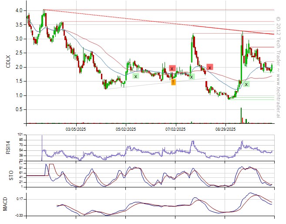Click the red x marker above the orange alert
Image resolution: width=286 pixels, height=224 pixels.
tap(172, 68)
